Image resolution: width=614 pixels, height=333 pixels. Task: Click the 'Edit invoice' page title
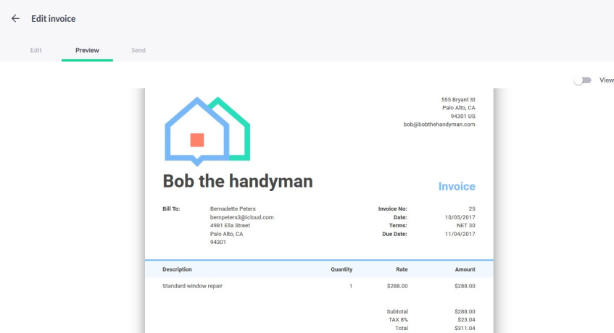53,18
